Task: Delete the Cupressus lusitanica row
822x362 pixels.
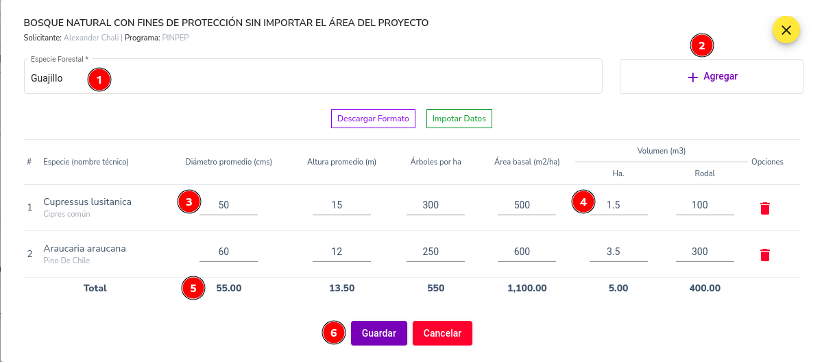Action: tap(765, 208)
